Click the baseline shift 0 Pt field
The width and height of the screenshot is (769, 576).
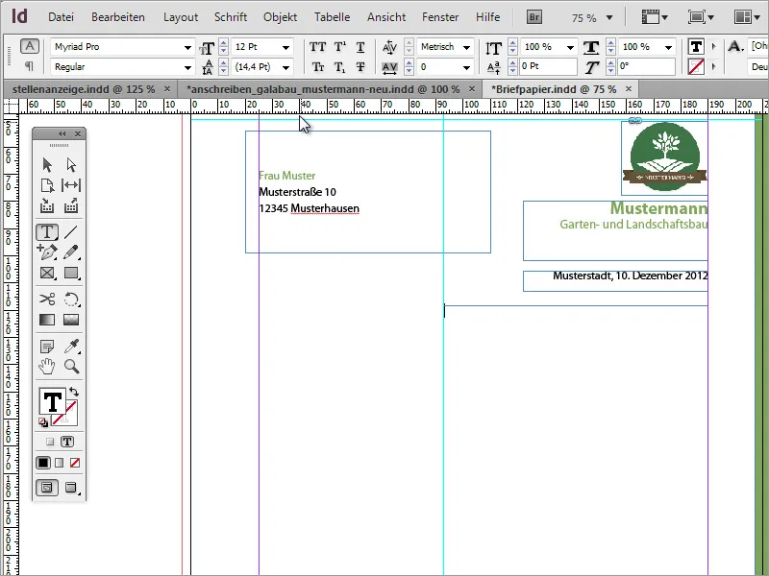coord(548,66)
